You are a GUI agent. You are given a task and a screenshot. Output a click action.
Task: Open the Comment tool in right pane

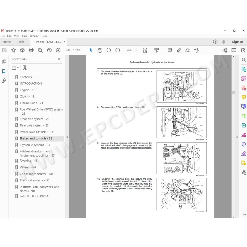point(244,97)
